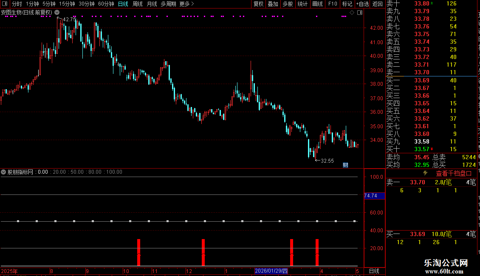
Task: Select the 卖二 row at 33.71
Action: point(431,65)
